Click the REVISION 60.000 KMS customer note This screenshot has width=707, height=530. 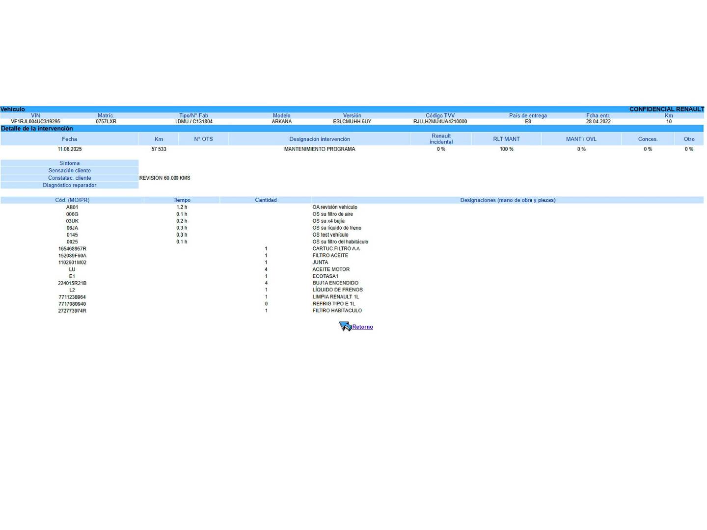click(x=165, y=178)
